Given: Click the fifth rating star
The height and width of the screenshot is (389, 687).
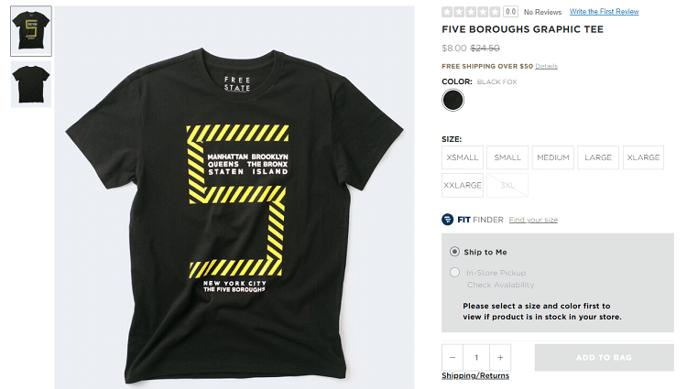Looking at the screenshot, I should click(x=495, y=12).
